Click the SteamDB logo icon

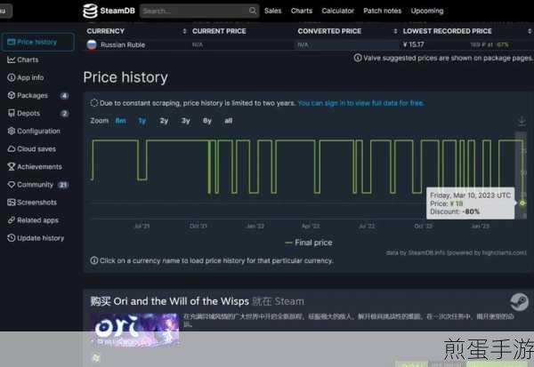click(x=90, y=11)
